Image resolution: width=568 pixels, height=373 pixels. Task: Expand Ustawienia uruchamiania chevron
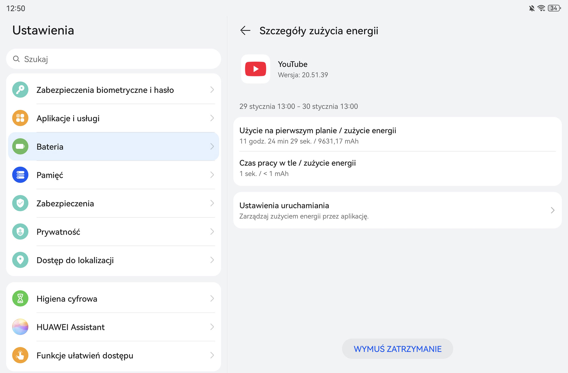pyautogui.click(x=552, y=210)
